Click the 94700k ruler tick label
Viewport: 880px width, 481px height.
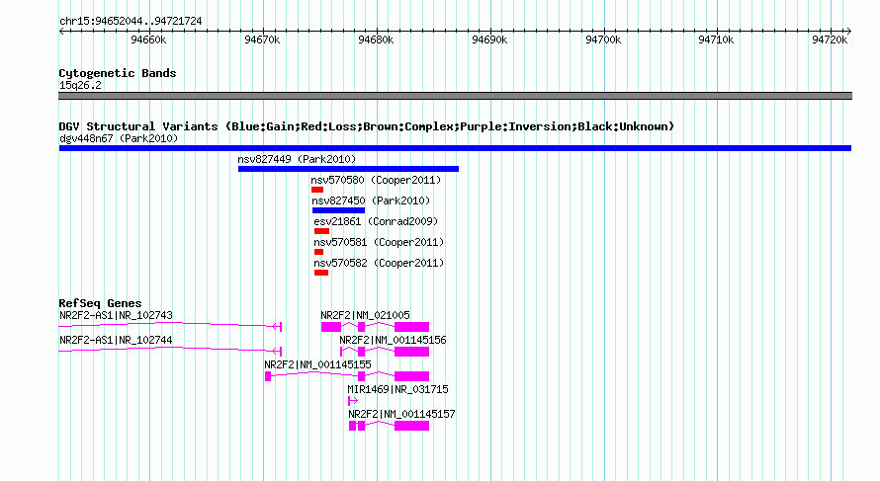603,40
